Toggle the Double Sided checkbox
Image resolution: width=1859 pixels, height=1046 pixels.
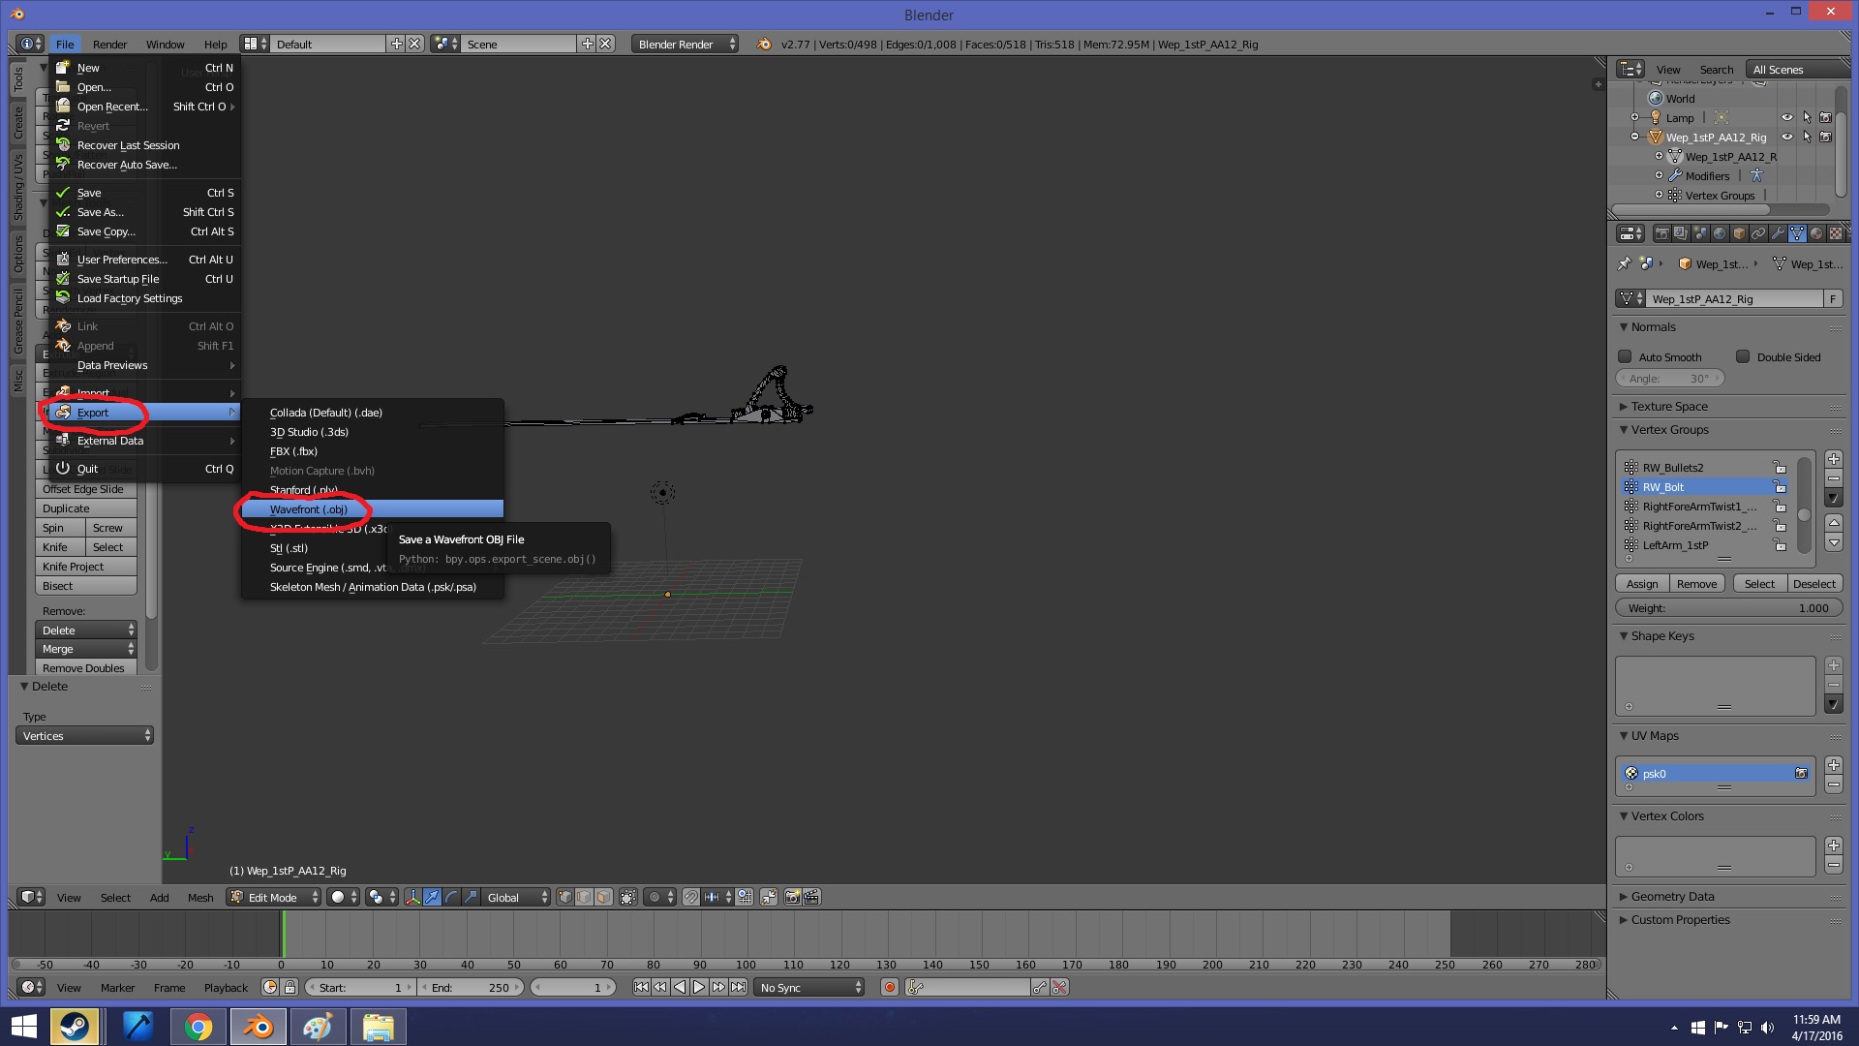click(x=1743, y=356)
